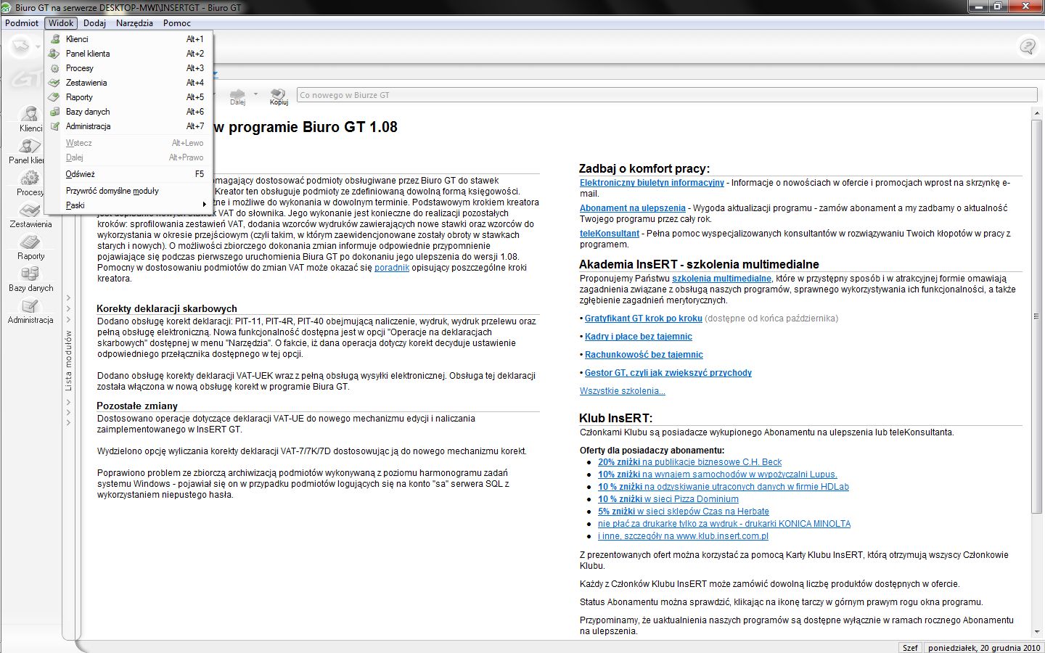The image size is (1045, 653).
Task: Select Przywróć domyślne moduły menu entry
Action: pyautogui.click(x=128, y=191)
